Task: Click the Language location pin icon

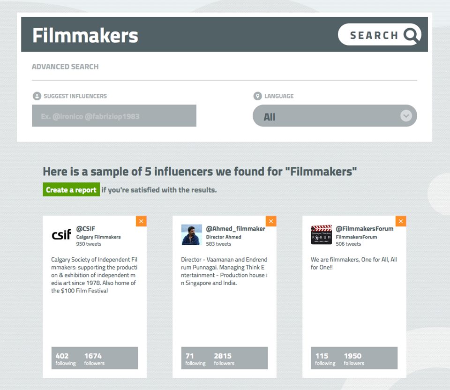Action: [x=257, y=96]
